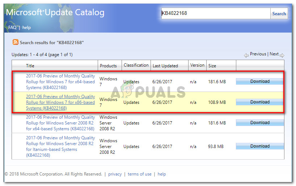Click 6/26/2017 date in x86-based row
The height and width of the screenshot is (186, 296).
pyautogui.click(x=162, y=102)
